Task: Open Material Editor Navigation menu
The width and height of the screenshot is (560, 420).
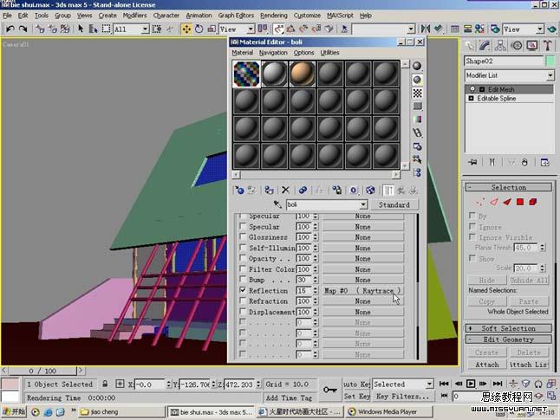Action: tap(273, 53)
